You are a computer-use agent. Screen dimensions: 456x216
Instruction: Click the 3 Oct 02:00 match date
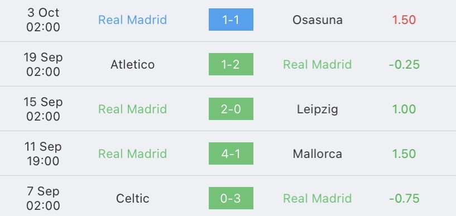pyautogui.click(x=43, y=20)
